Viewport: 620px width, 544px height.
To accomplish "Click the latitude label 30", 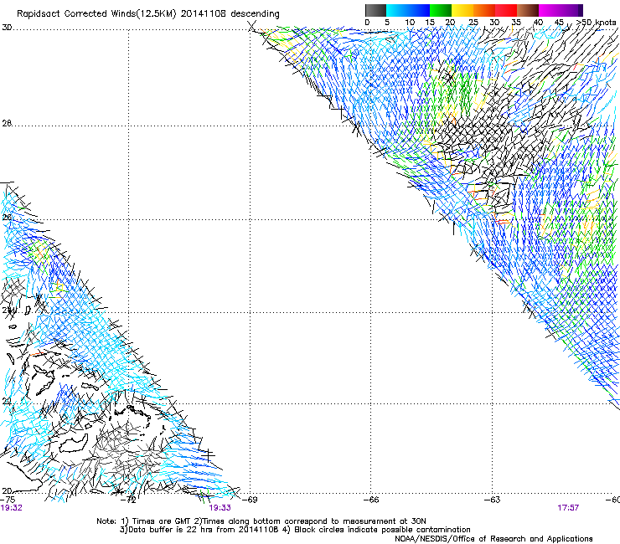I will 7,28.
